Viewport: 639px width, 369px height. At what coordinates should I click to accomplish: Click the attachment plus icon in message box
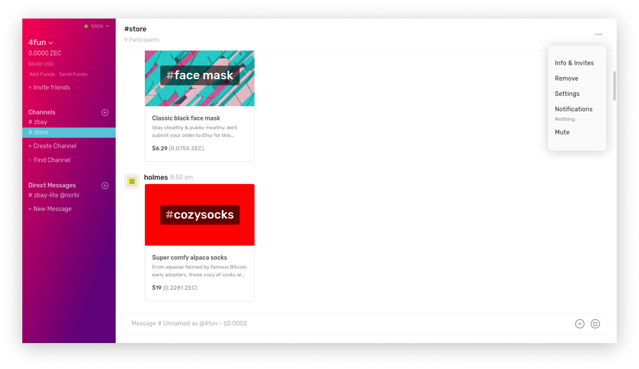tap(580, 324)
